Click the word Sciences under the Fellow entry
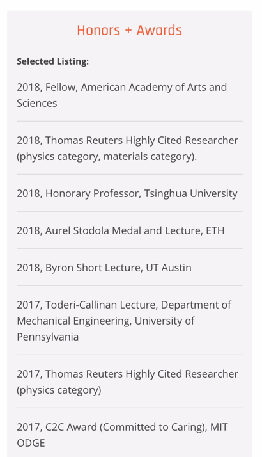Screen dimensions: 262x457 click(x=37, y=103)
